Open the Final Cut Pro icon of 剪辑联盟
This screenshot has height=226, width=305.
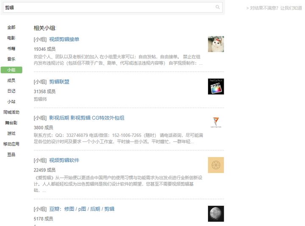coord(216,87)
